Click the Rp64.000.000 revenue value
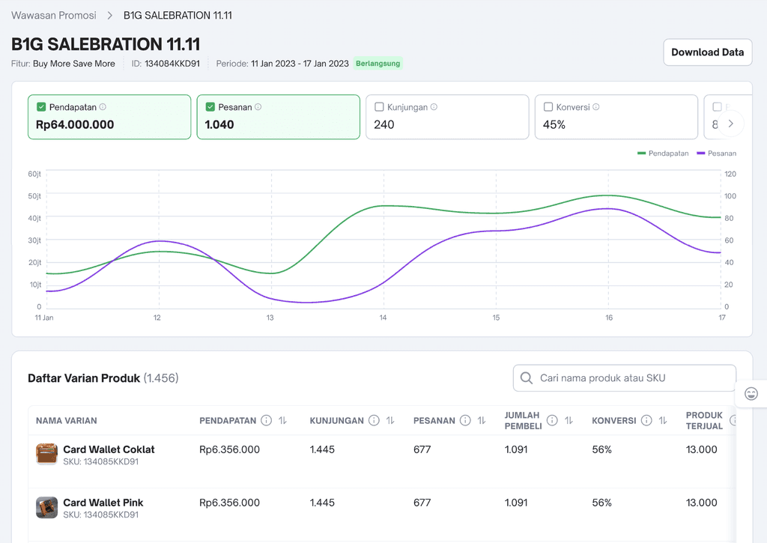 point(75,125)
